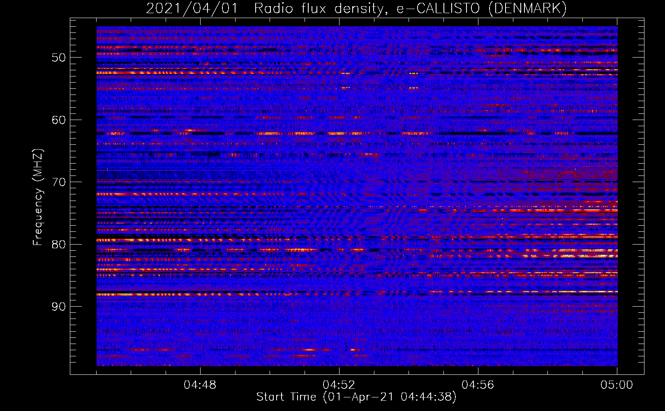Click the 05:00 time tick label

(617, 385)
